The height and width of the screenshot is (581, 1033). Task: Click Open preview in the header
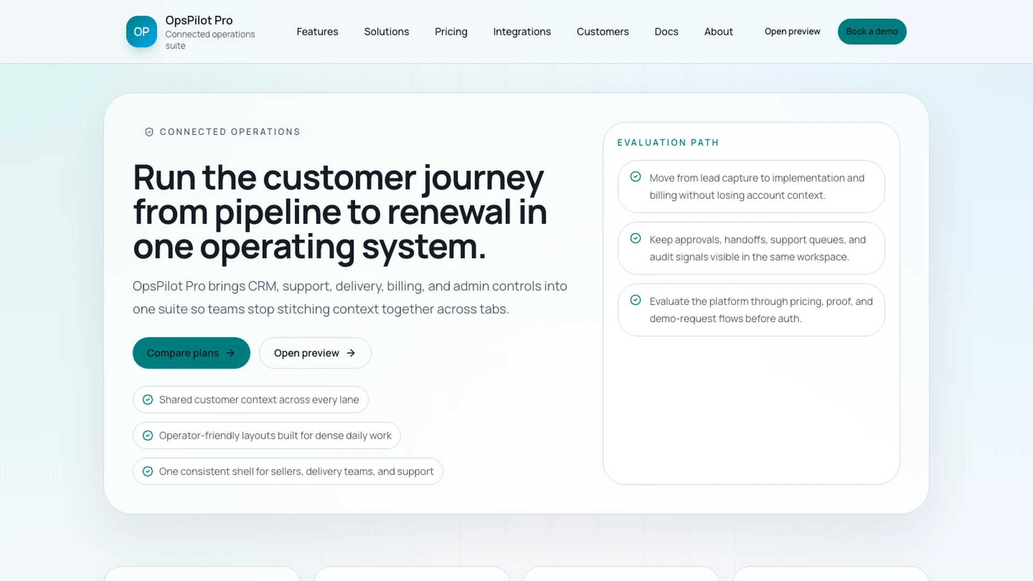792,32
